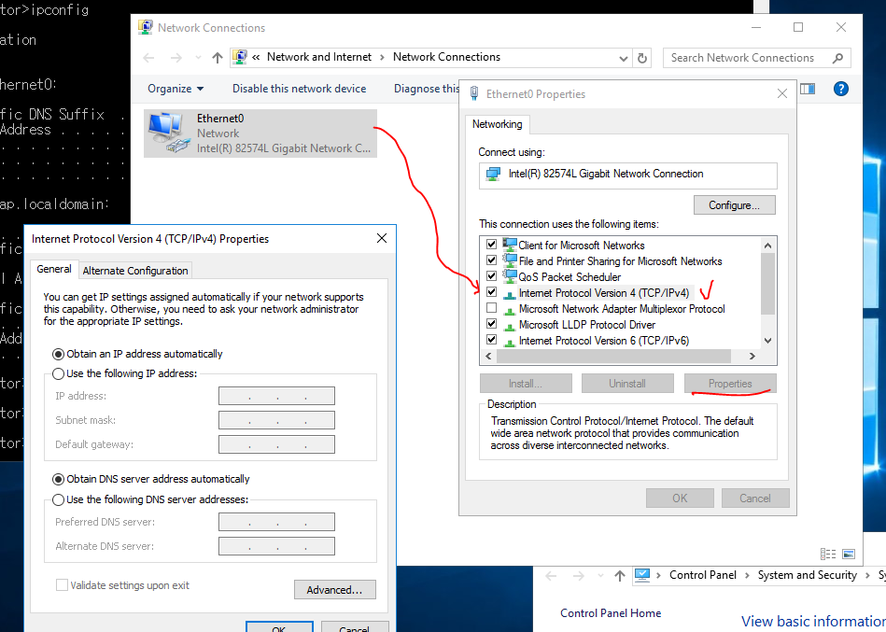Focus the Search Network Connections field

pos(756,58)
